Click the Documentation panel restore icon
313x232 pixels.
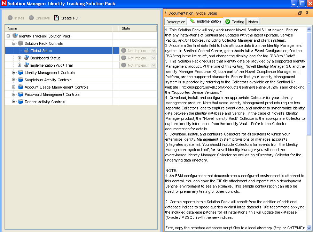(x=300, y=13)
